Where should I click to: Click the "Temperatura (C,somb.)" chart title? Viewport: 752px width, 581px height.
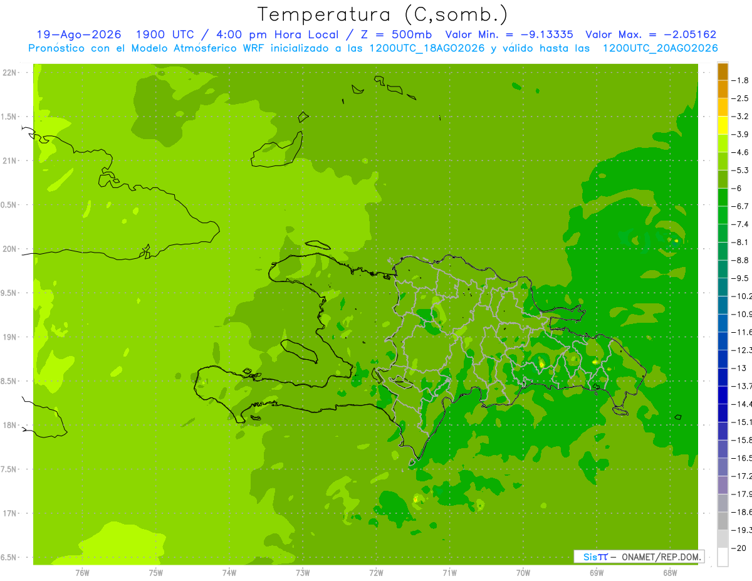(382, 14)
